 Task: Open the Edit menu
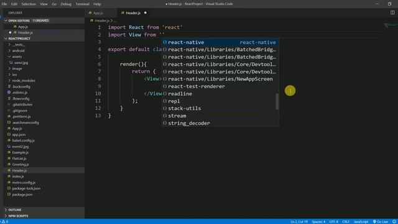[x=14, y=4]
